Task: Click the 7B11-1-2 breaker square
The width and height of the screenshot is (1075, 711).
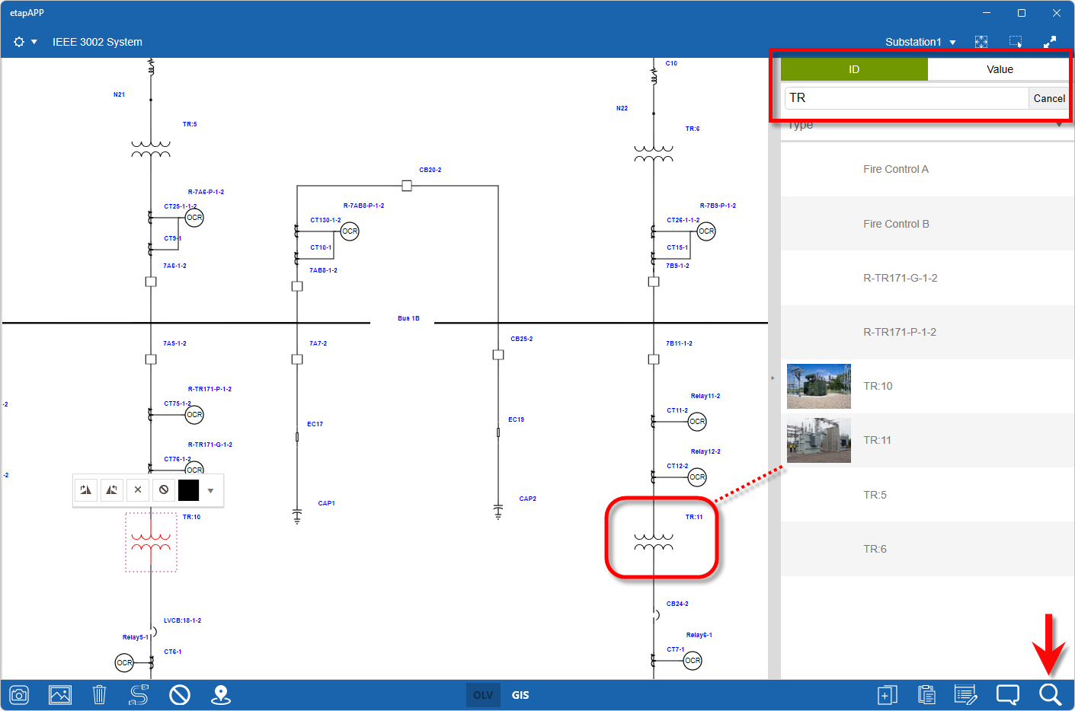Action: [x=654, y=359]
